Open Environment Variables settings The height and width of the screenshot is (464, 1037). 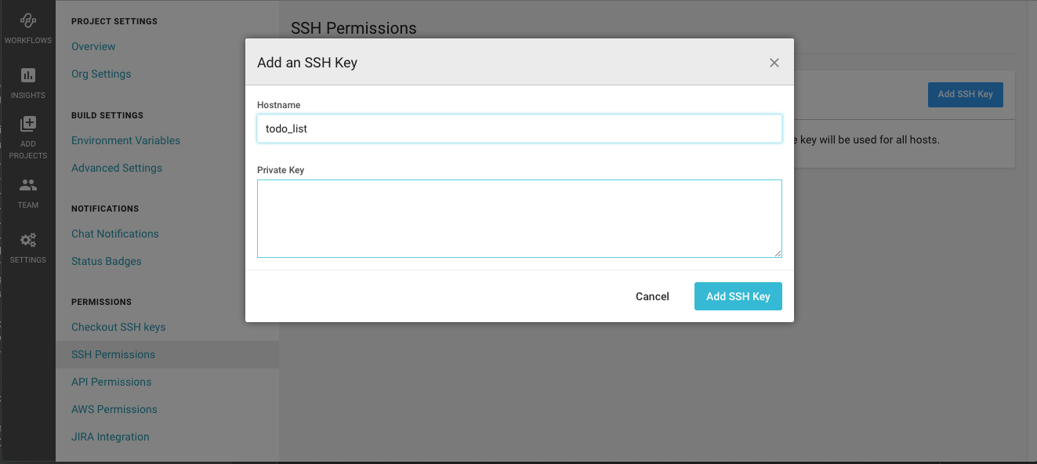click(125, 140)
